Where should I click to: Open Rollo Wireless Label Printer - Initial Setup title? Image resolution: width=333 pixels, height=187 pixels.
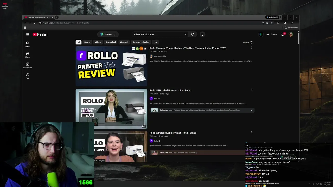(173, 133)
